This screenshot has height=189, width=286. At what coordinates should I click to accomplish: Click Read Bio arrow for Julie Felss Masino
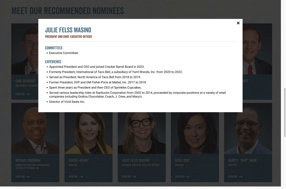point(134,177)
